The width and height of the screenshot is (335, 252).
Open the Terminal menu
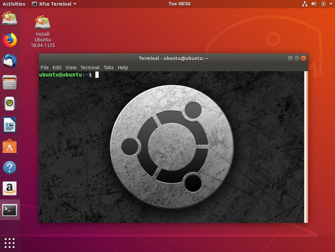(90, 67)
